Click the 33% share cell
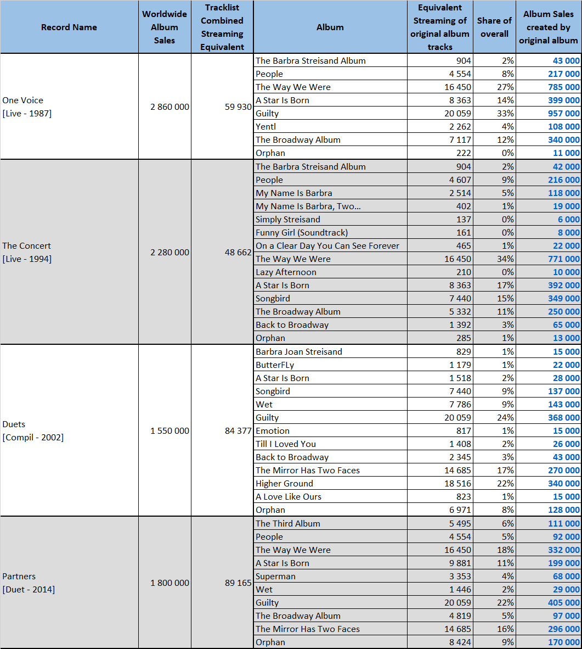582x649 pixels. point(494,114)
